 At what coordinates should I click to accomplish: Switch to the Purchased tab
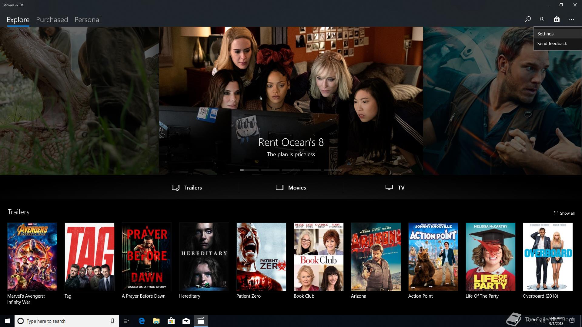point(52,20)
